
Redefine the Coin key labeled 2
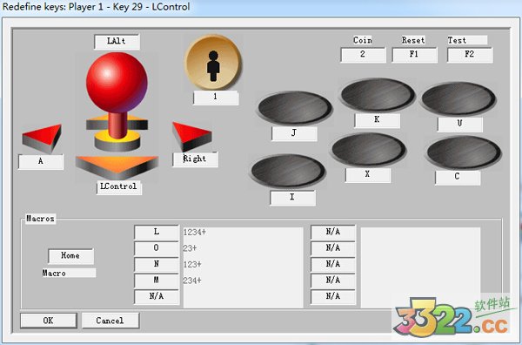363,54
